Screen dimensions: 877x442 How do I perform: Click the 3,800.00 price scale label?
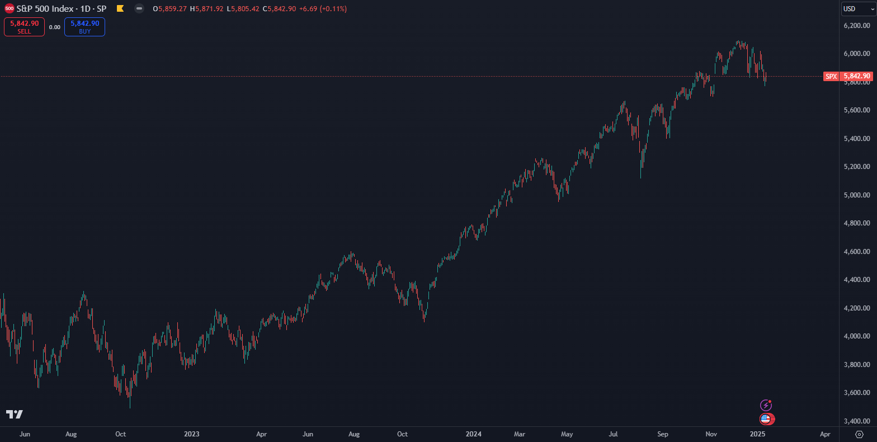pyautogui.click(x=856, y=365)
